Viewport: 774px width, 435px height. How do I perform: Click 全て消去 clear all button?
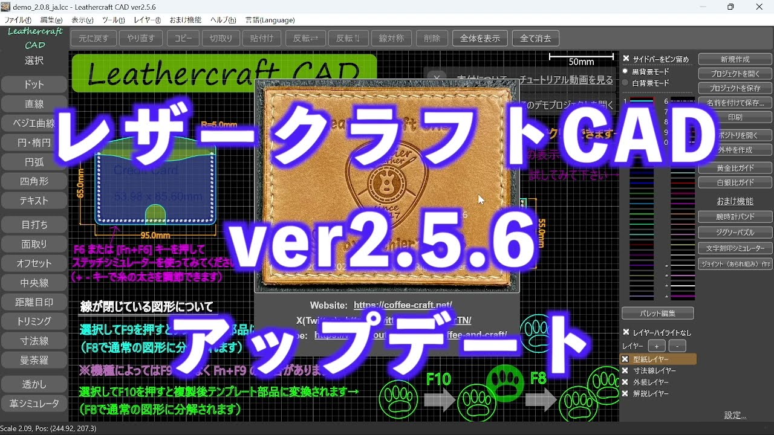coord(536,38)
